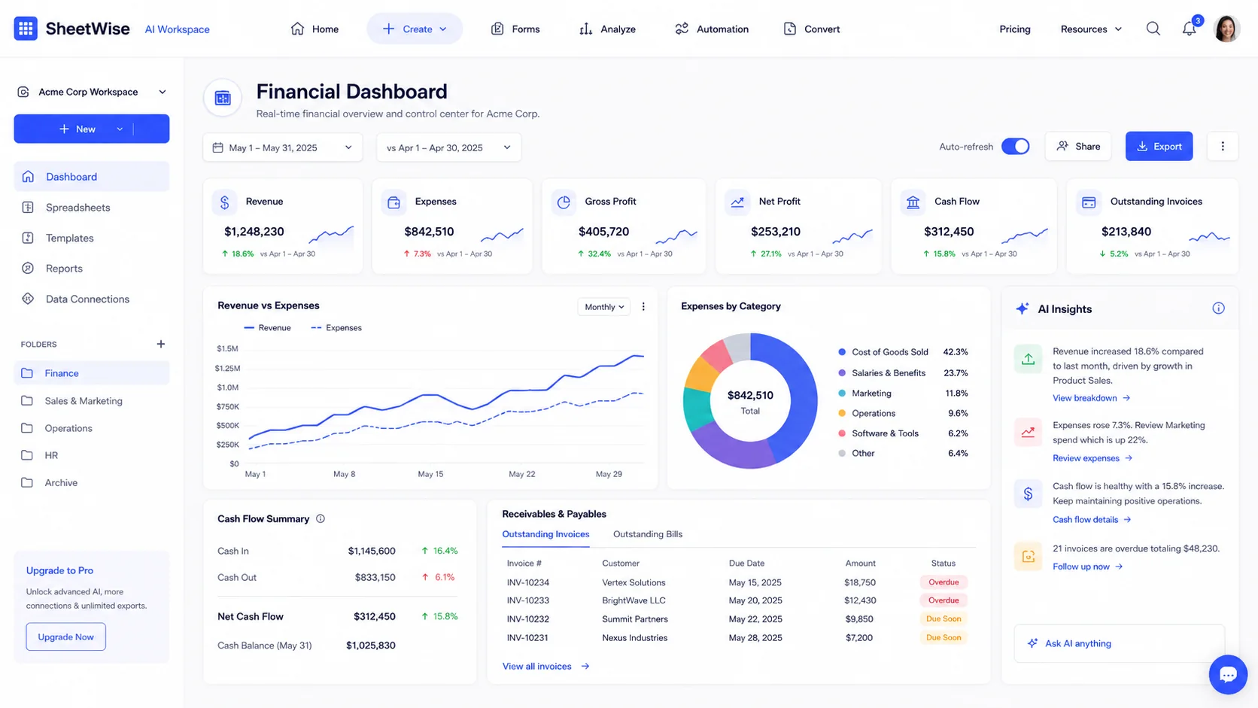
Task: Click the Reports sidebar icon
Action: coord(28,268)
